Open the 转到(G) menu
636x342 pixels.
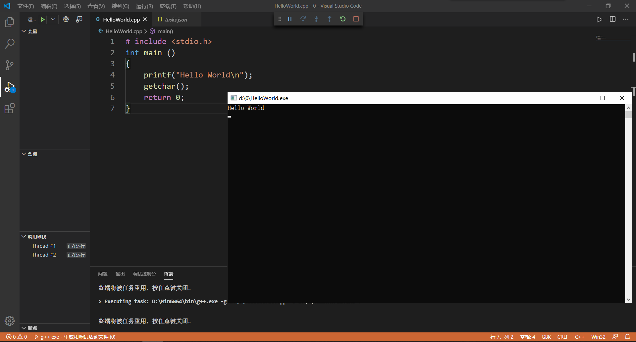(120, 6)
